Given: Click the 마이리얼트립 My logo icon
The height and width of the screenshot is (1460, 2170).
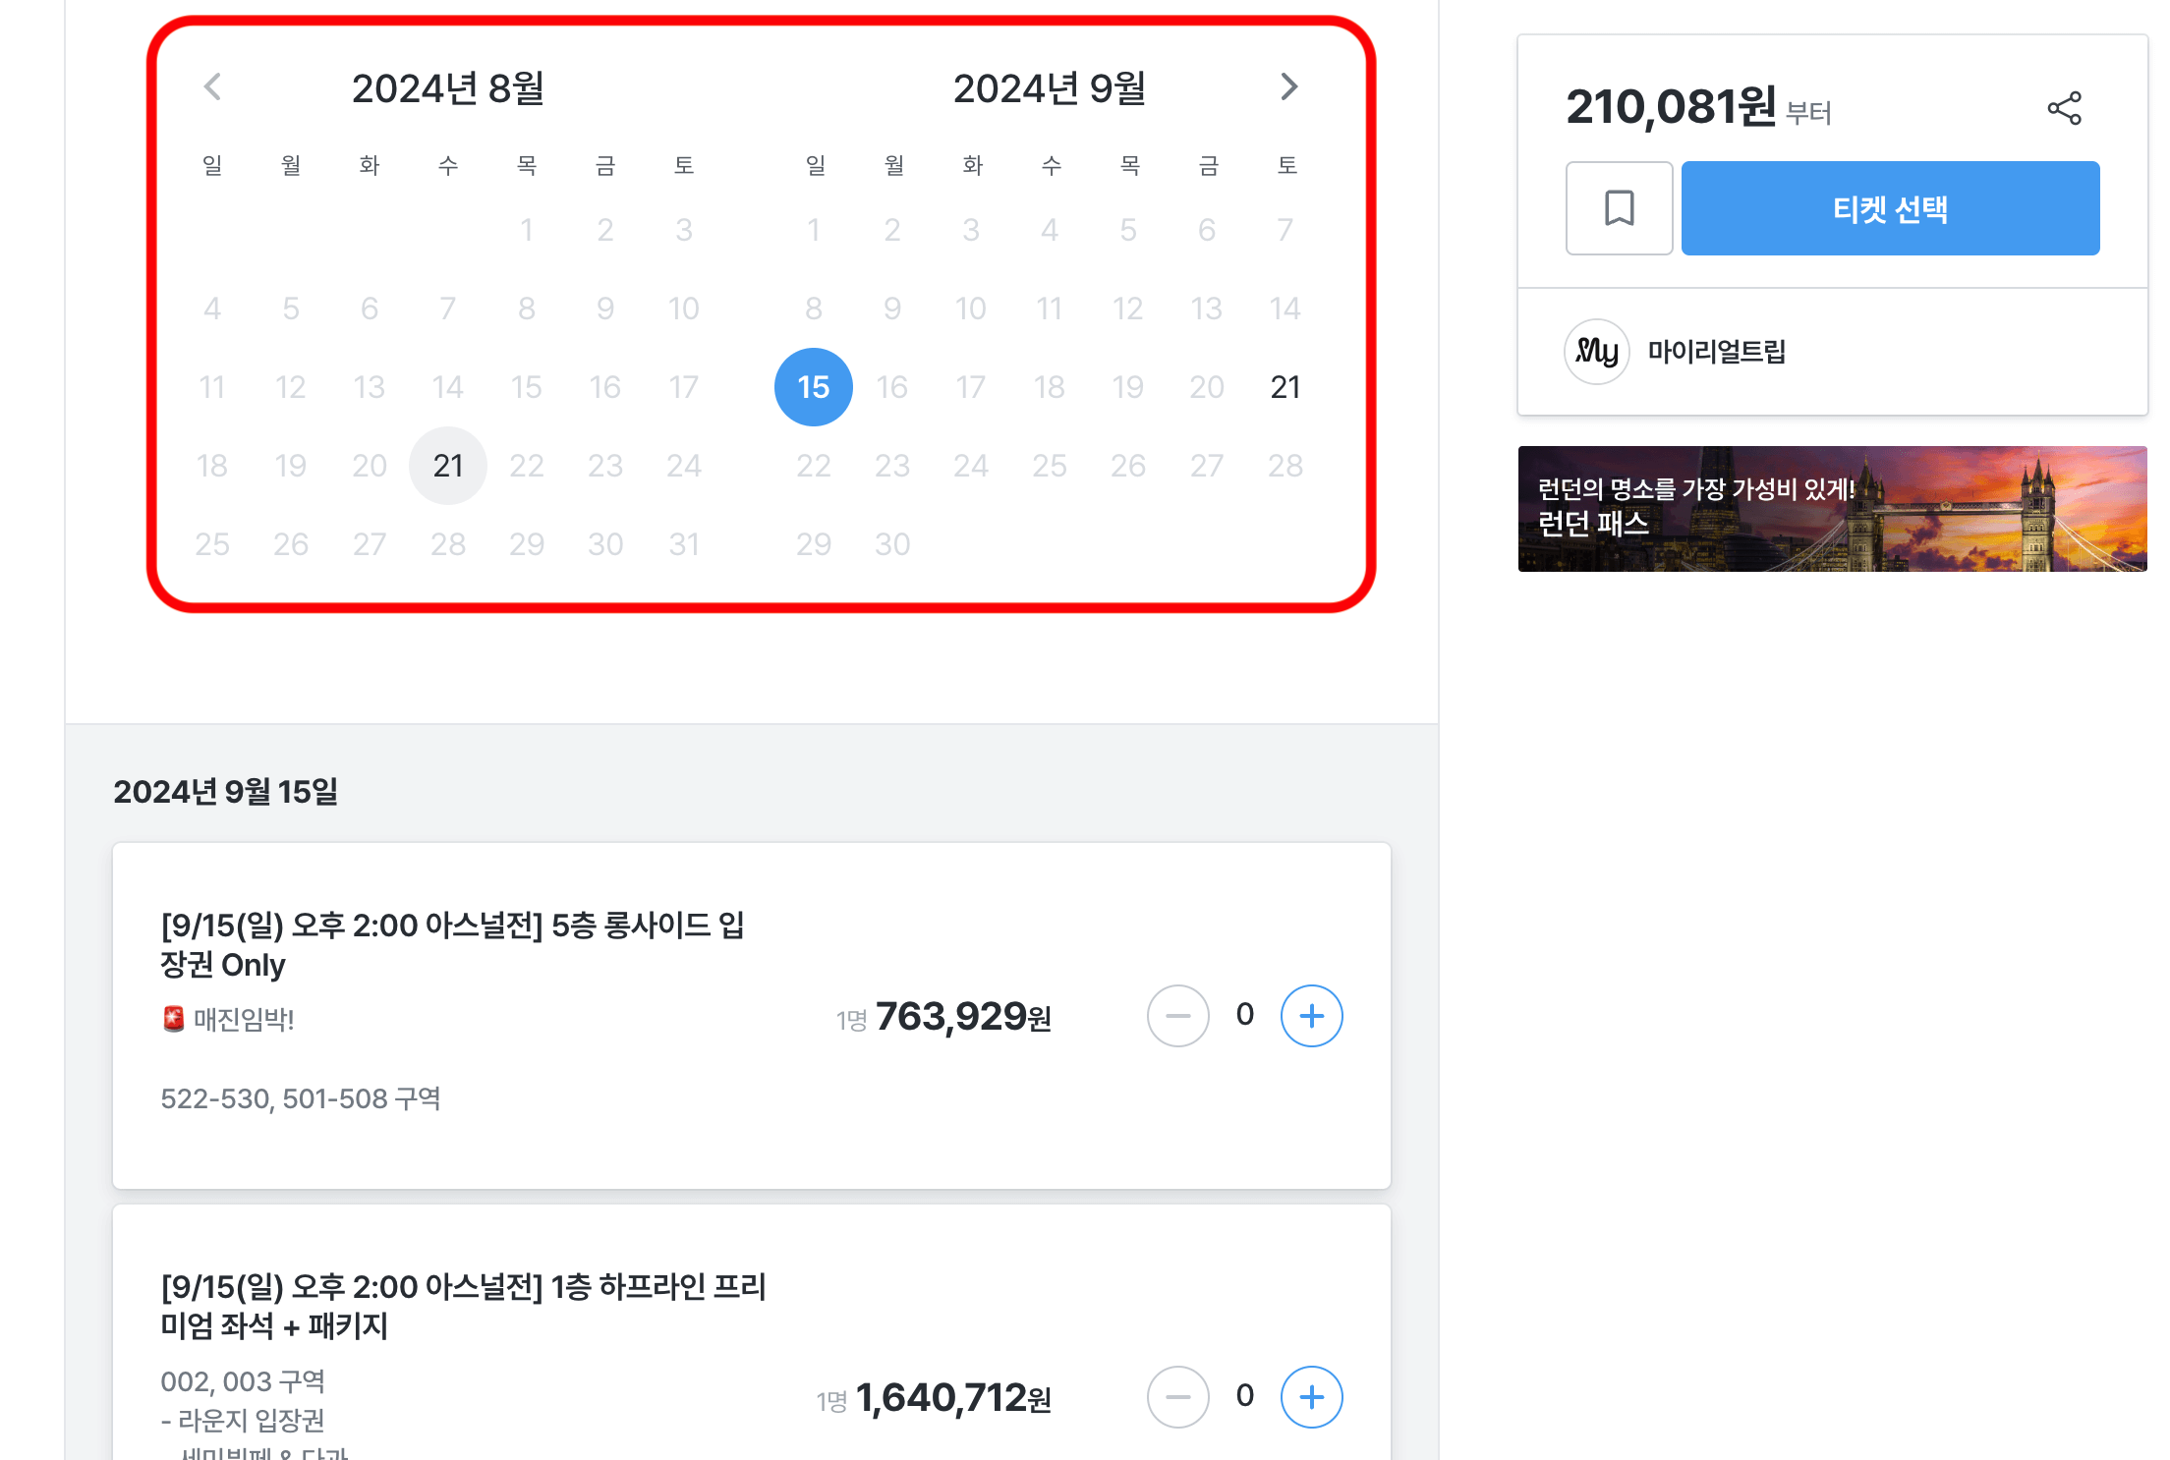Looking at the screenshot, I should tap(1596, 352).
